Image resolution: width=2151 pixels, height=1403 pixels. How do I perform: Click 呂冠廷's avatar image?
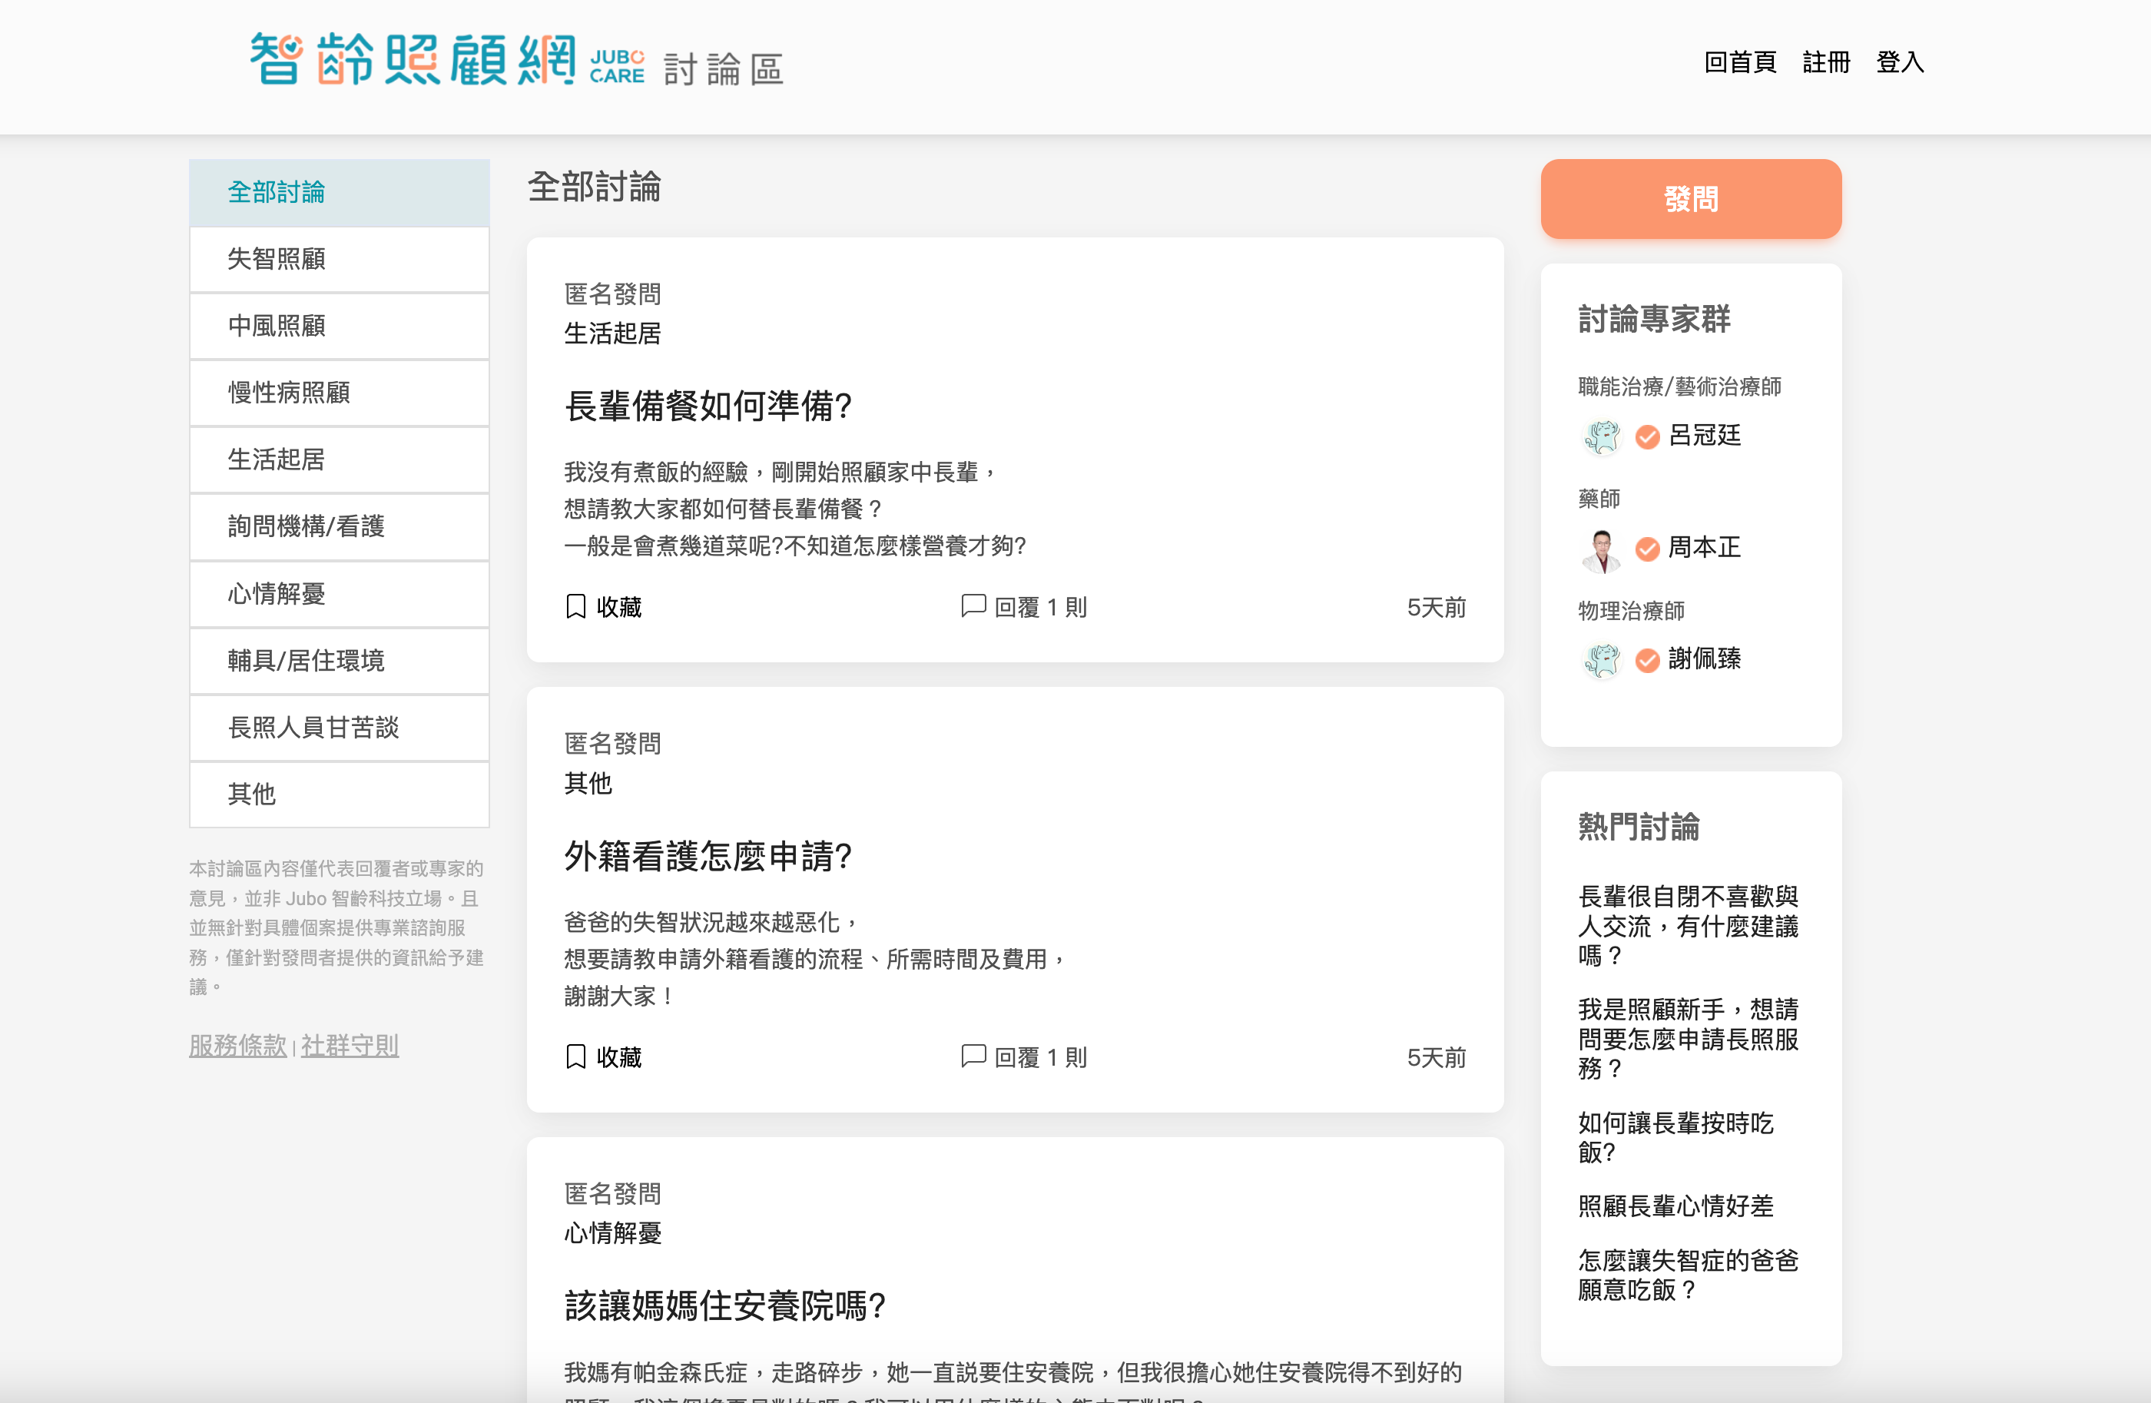pyautogui.click(x=1602, y=436)
